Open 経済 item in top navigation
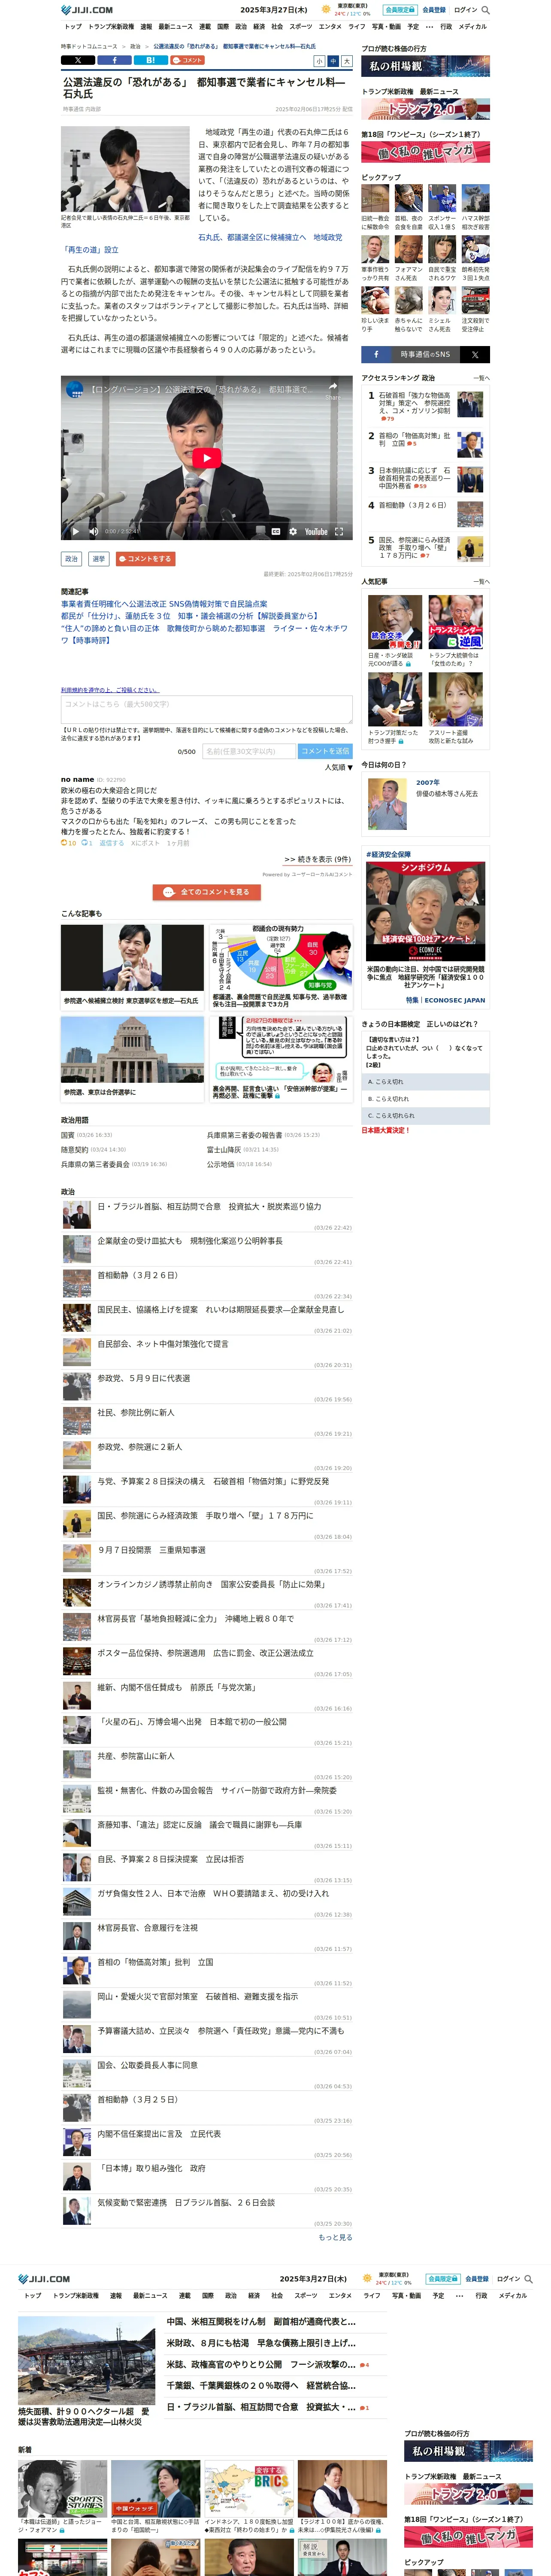This screenshot has width=551, height=2576. [259, 27]
